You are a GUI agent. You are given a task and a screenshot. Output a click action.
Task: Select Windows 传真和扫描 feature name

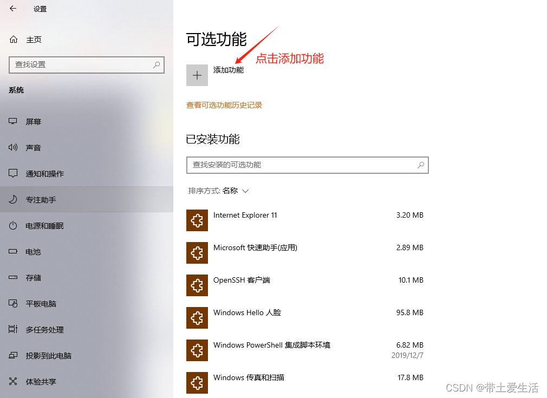[x=249, y=377]
